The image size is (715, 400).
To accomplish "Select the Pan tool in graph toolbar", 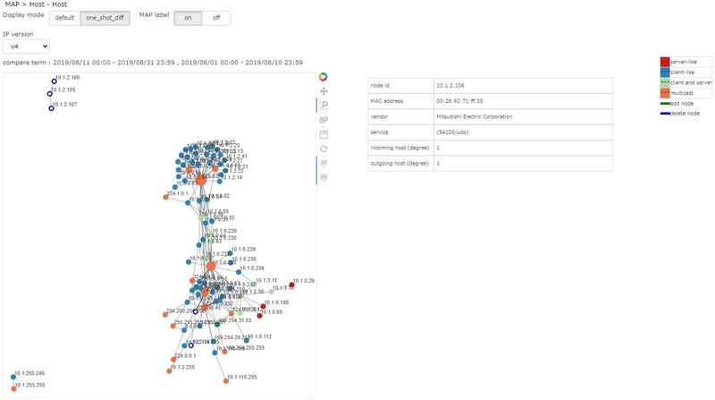I will point(324,91).
